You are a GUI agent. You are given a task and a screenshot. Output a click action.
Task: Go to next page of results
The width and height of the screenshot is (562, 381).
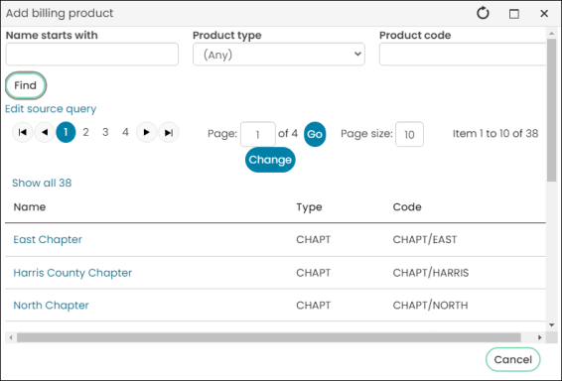tap(146, 132)
